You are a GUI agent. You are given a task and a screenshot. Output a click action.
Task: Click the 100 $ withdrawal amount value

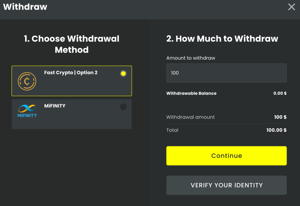pyautogui.click(x=280, y=117)
